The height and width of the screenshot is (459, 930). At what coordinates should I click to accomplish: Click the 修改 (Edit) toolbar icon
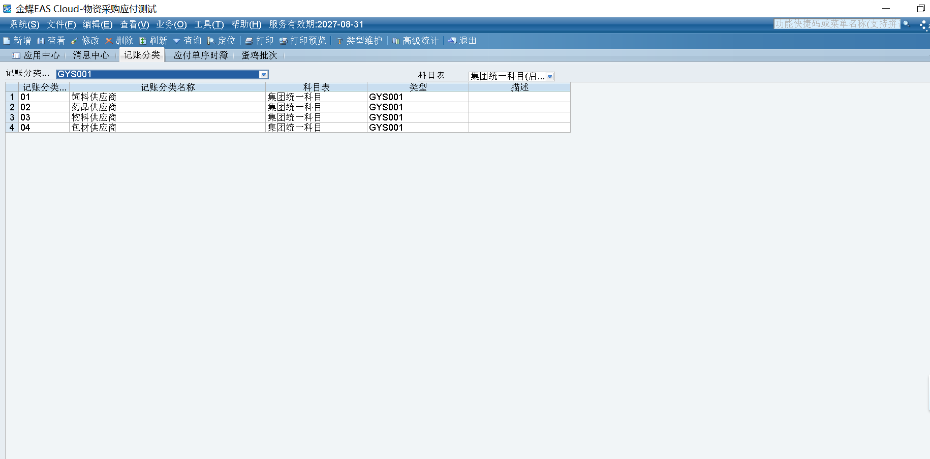[85, 41]
